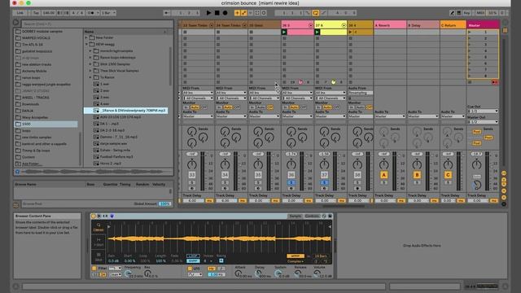Open Audio To Master dropdown on track 34
This screenshot has width=521, height=293.
[x=231, y=116]
